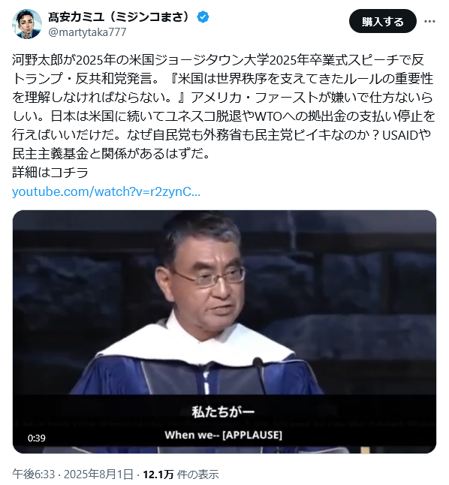The height and width of the screenshot is (485, 449).
Task: Click the blue verified checkmark badge
Action: point(203,17)
